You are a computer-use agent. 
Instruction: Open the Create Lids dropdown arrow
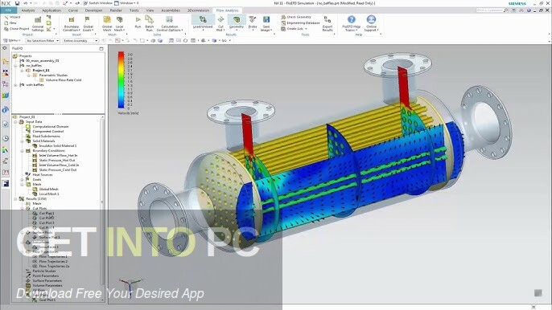[x=306, y=29]
